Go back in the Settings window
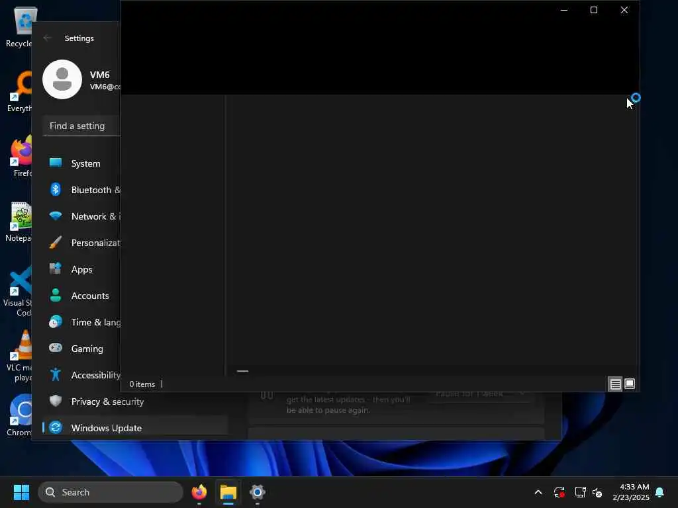This screenshot has height=508, width=678. [x=48, y=38]
